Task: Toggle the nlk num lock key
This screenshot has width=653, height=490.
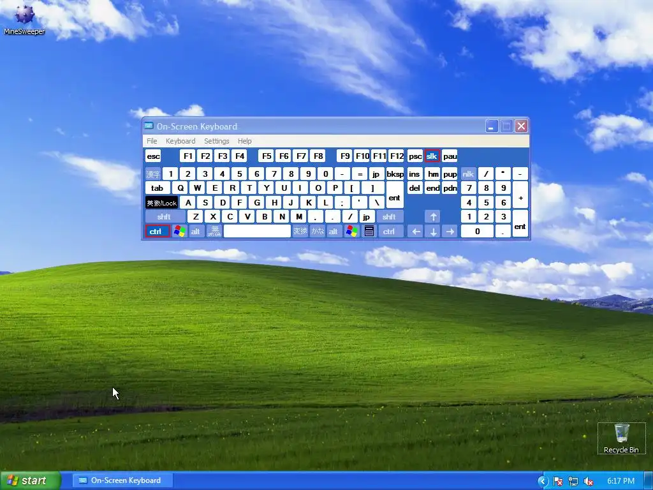Action: (469, 174)
